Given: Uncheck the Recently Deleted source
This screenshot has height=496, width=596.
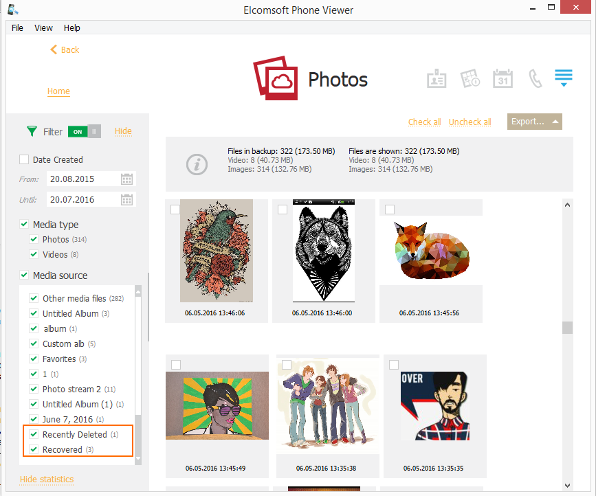Looking at the screenshot, I should pos(34,435).
